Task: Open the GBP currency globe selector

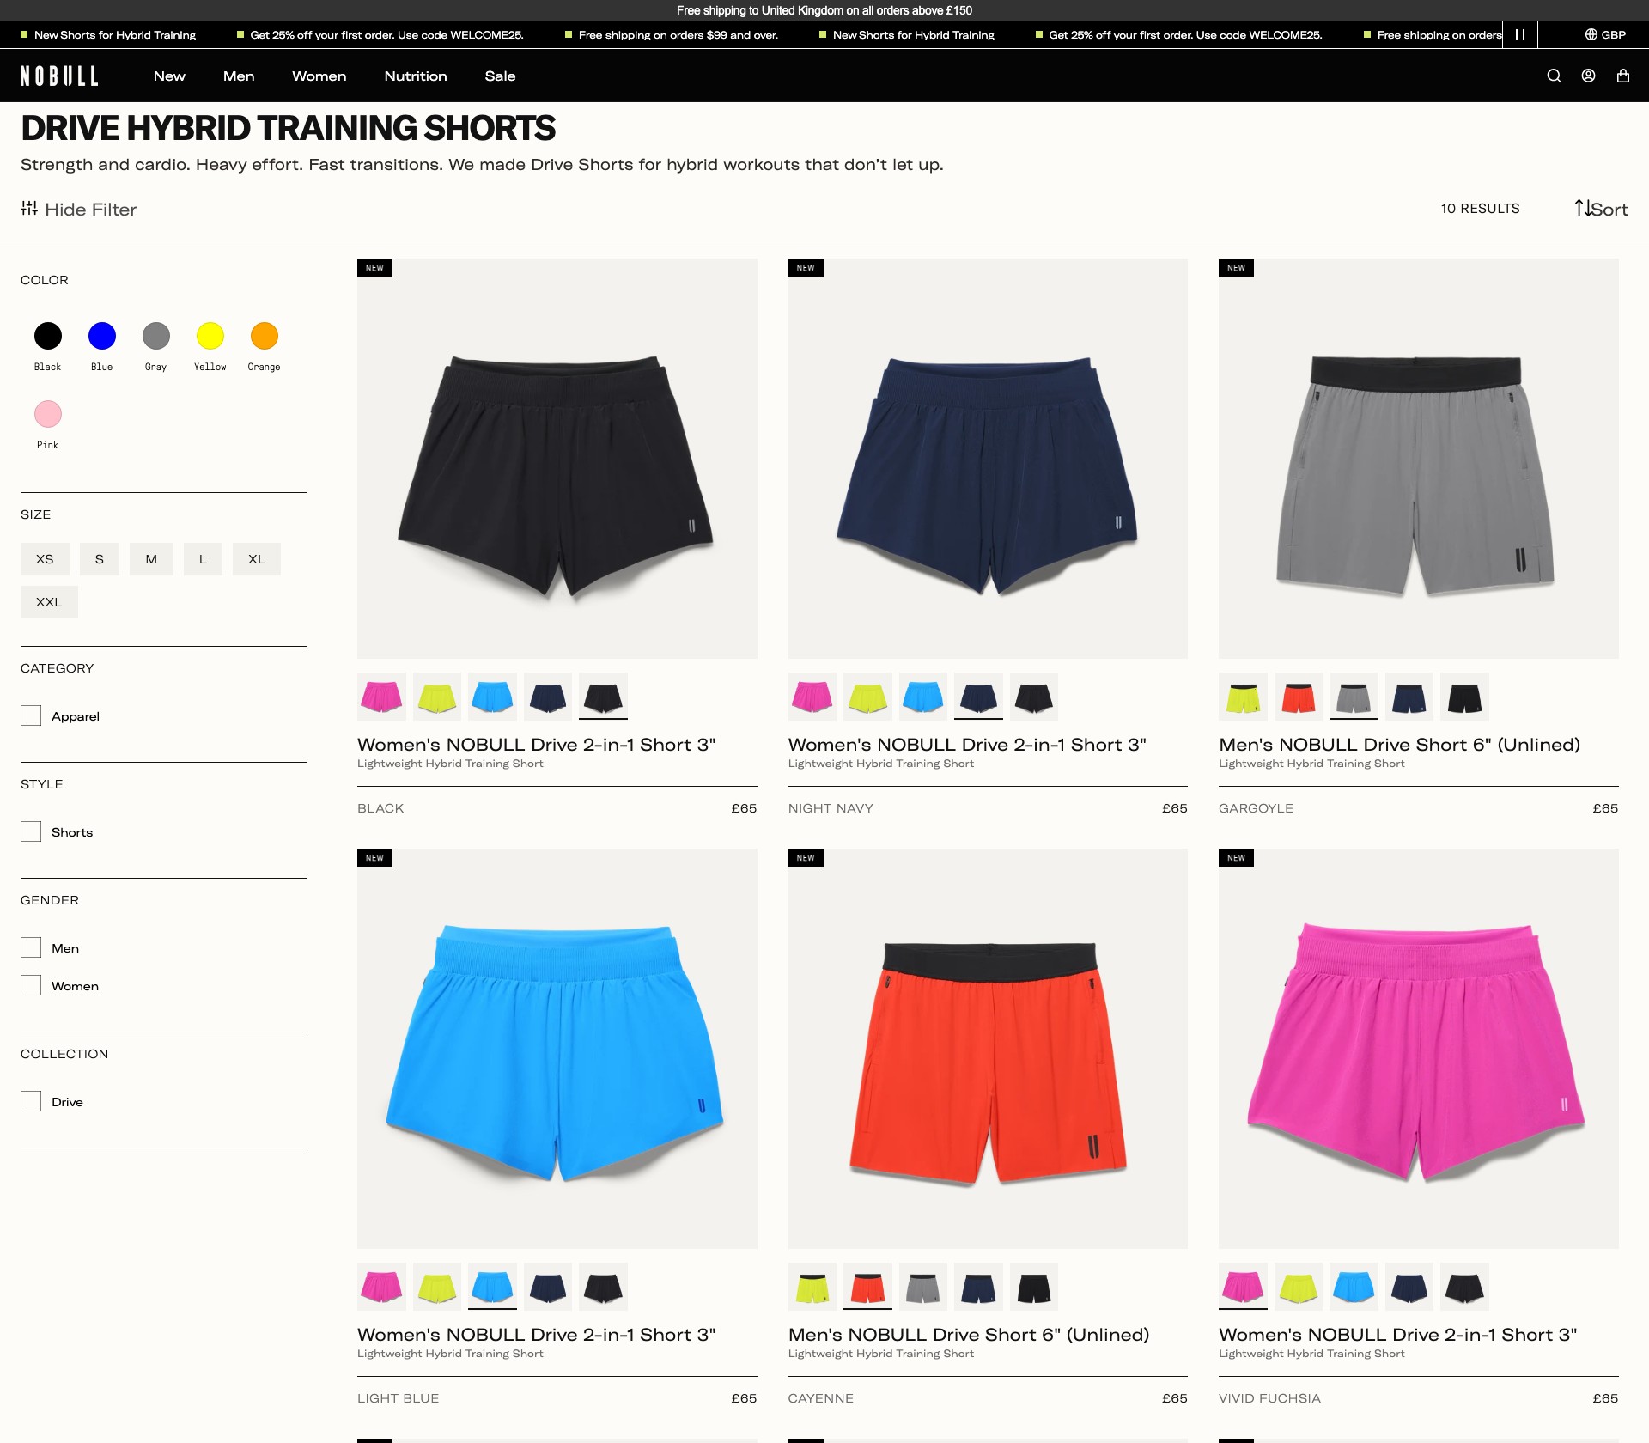Action: pos(1604,34)
